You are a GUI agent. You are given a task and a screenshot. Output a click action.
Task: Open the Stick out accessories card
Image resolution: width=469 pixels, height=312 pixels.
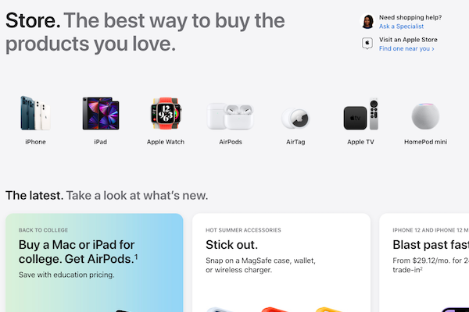281,263
